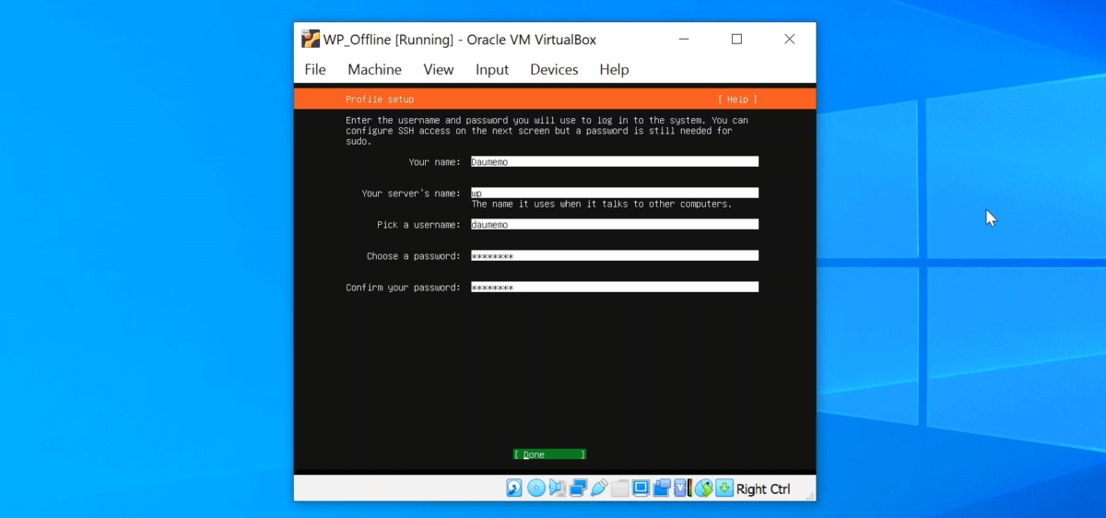This screenshot has width=1106, height=518.
Task: Click the Your name input field
Action: pyautogui.click(x=615, y=161)
